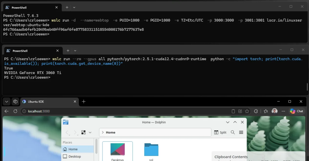This screenshot has width=309, height=161.
Task: Toggle Dolphin Split view
Action: tap(220, 132)
